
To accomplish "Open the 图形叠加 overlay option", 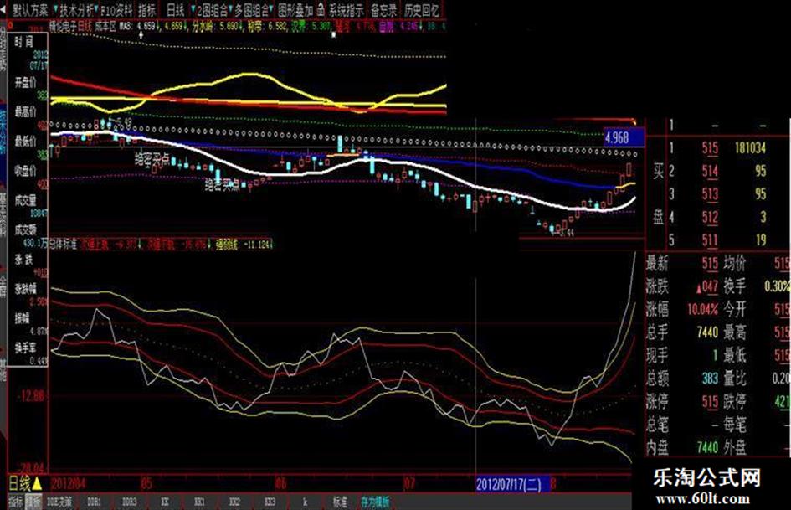I will click(x=295, y=9).
